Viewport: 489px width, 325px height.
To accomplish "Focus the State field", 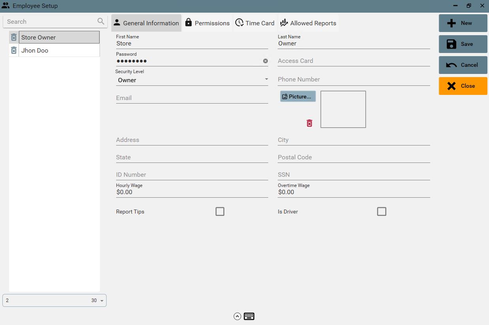I will tap(192, 157).
